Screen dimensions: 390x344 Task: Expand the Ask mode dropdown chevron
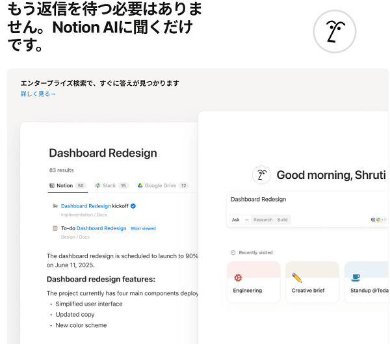point(246,220)
